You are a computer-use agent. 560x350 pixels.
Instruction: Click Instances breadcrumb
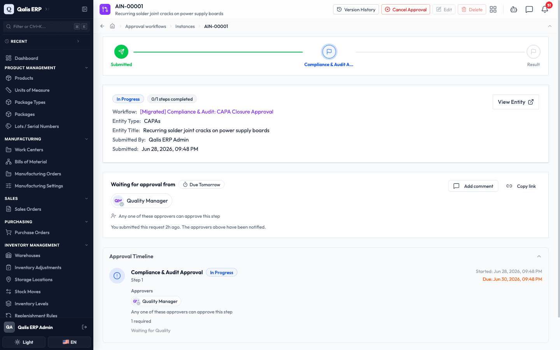click(x=185, y=26)
